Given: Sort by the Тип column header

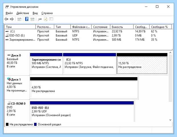Looking at the screenshot, I should tap(63, 27).
